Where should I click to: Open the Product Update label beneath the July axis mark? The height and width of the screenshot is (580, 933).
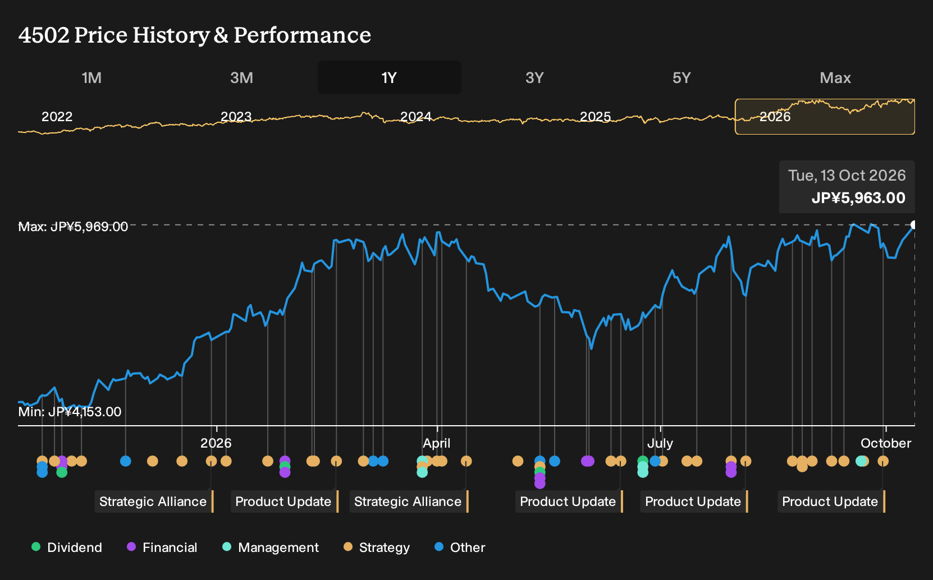694,501
